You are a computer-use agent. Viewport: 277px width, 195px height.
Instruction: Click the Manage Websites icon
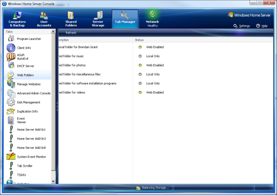(x=11, y=84)
